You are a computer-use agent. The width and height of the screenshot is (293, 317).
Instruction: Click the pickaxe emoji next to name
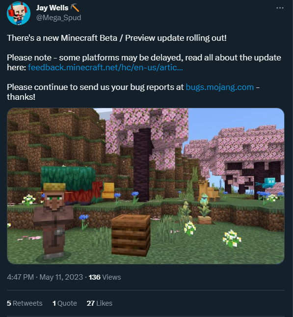(75, 8)
